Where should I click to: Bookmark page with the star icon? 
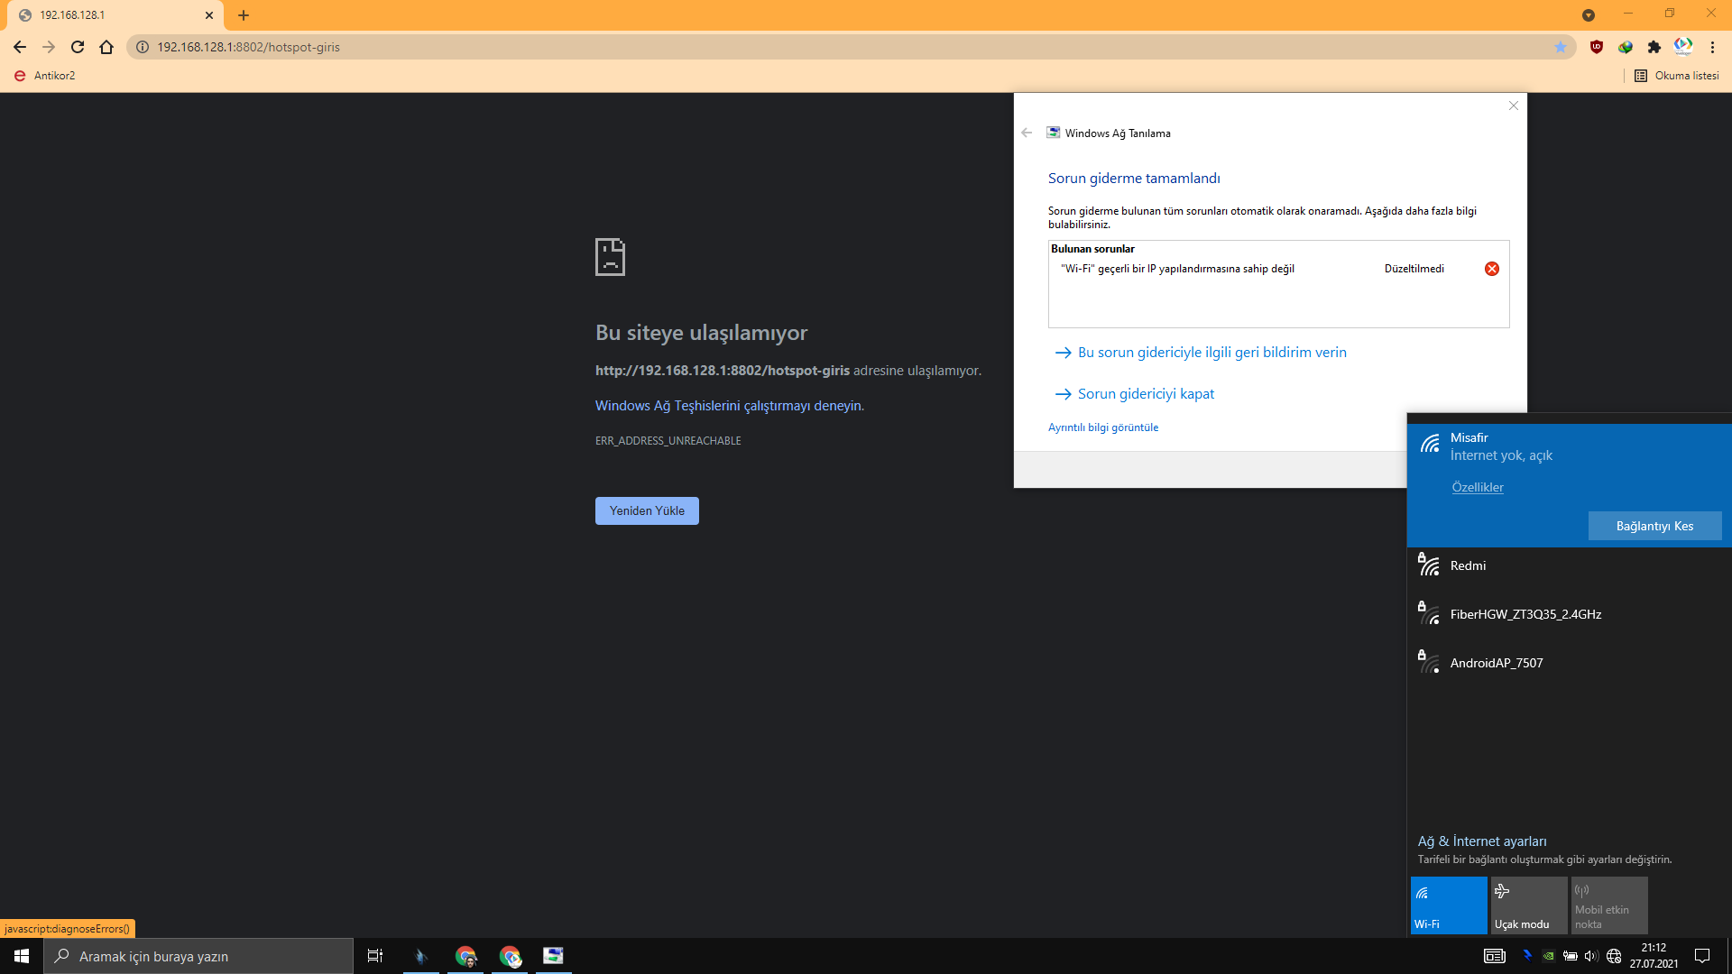click(x=1561, y=47)
